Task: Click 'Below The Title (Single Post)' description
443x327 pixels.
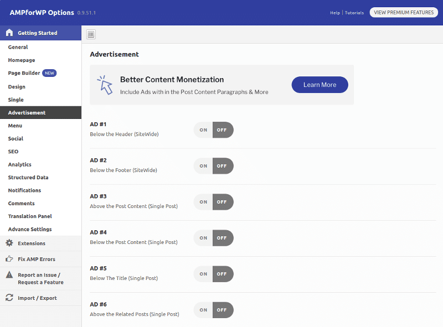Action: [x=124, y=278]
